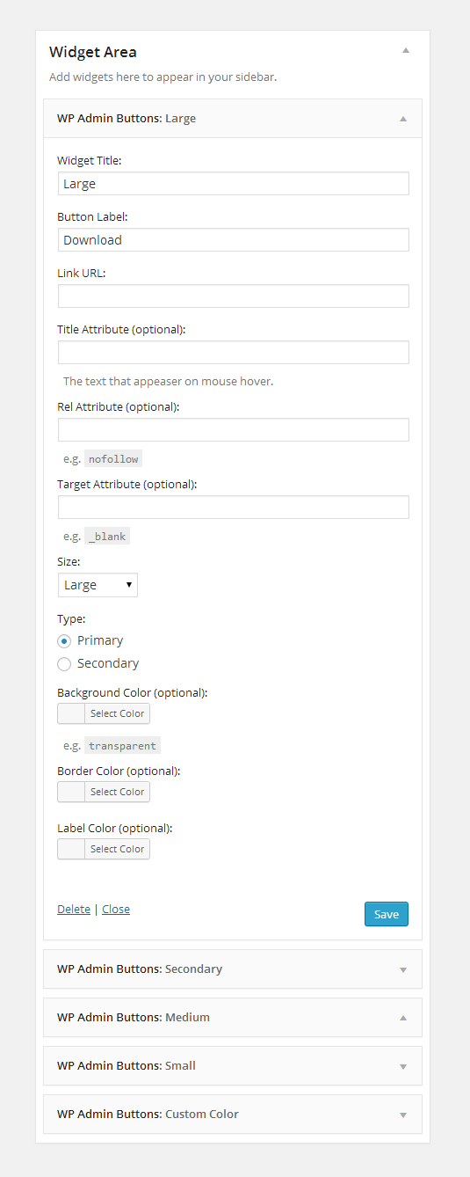Click the Button Label field containing Download
Screen dimensions: 470x1177
pos(234,240)
